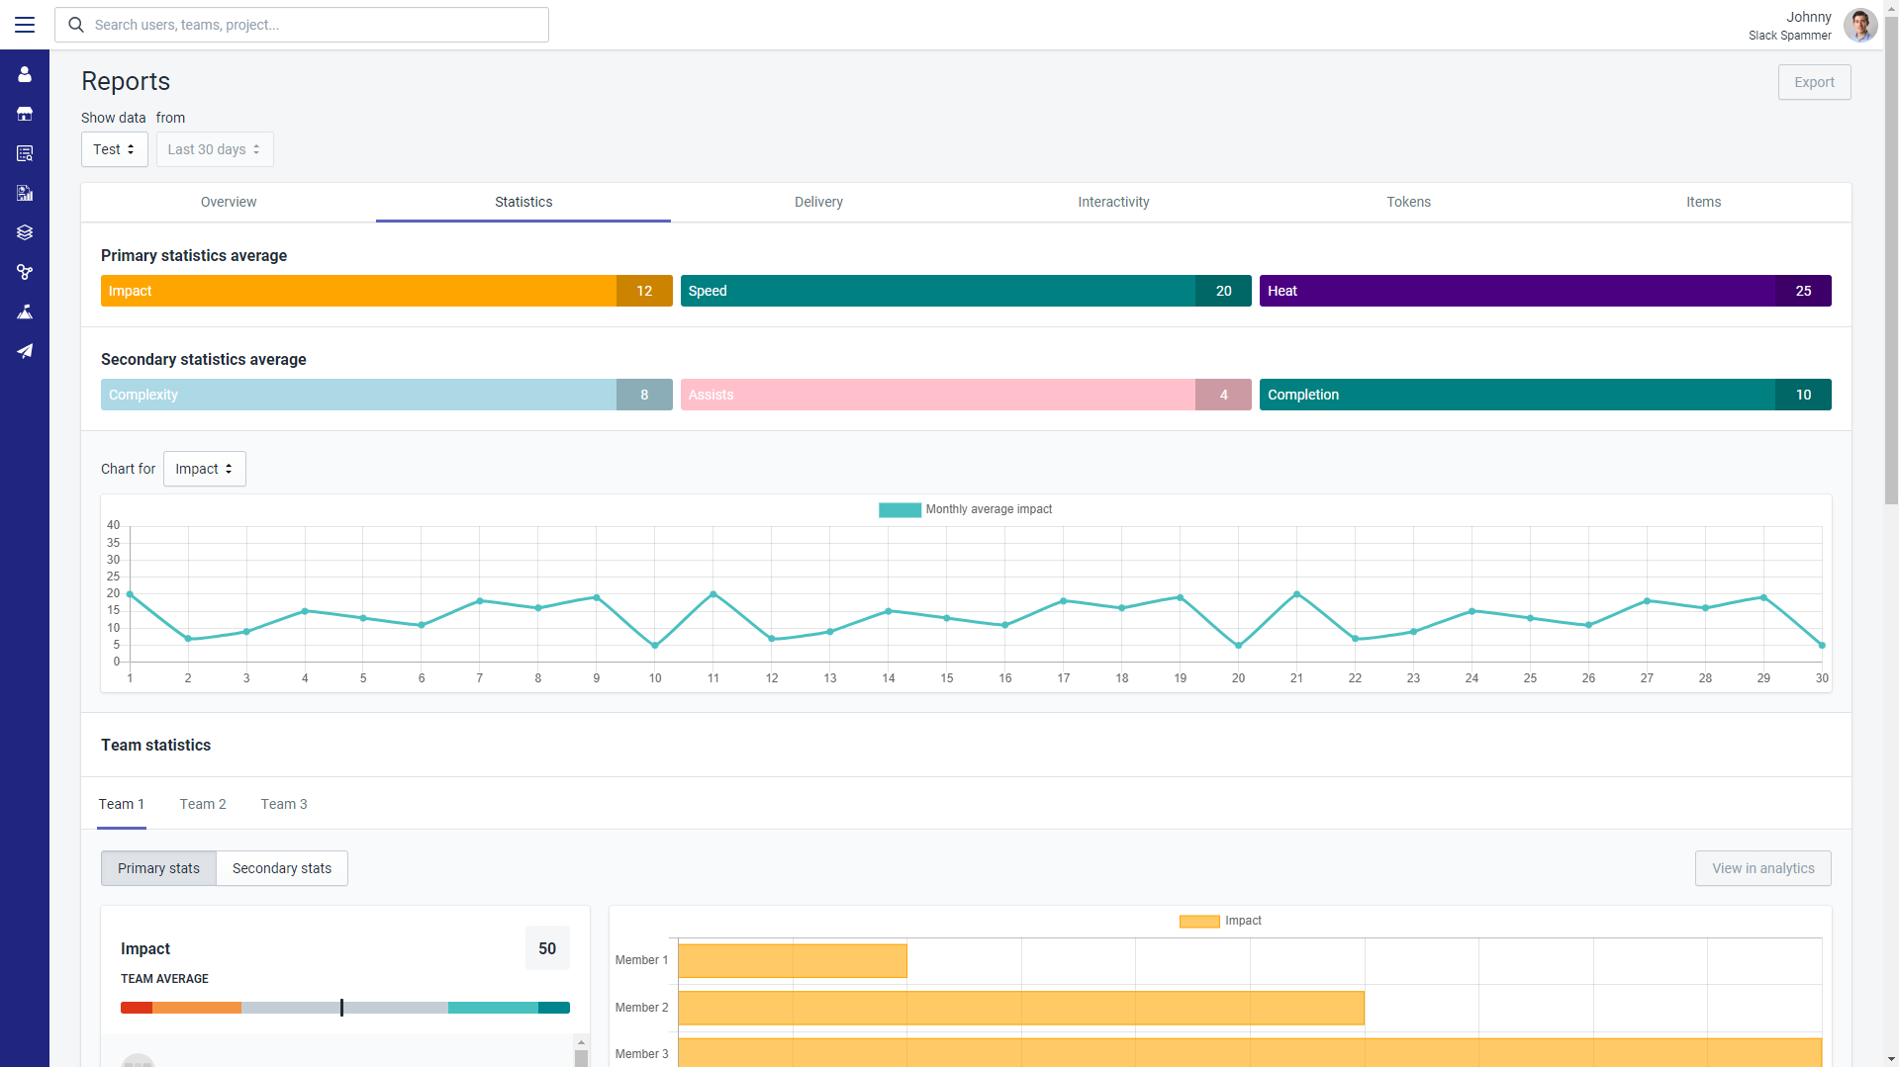1899x1067 pixels.
Task: Click the connected nodes sidebar icon
Action: pyautogui.click(x=25, y=272)
